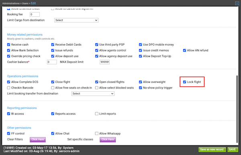This screenshot has width=241, height=155.
Task: Close the Edit user dialog
Action: tap(237, 3)
